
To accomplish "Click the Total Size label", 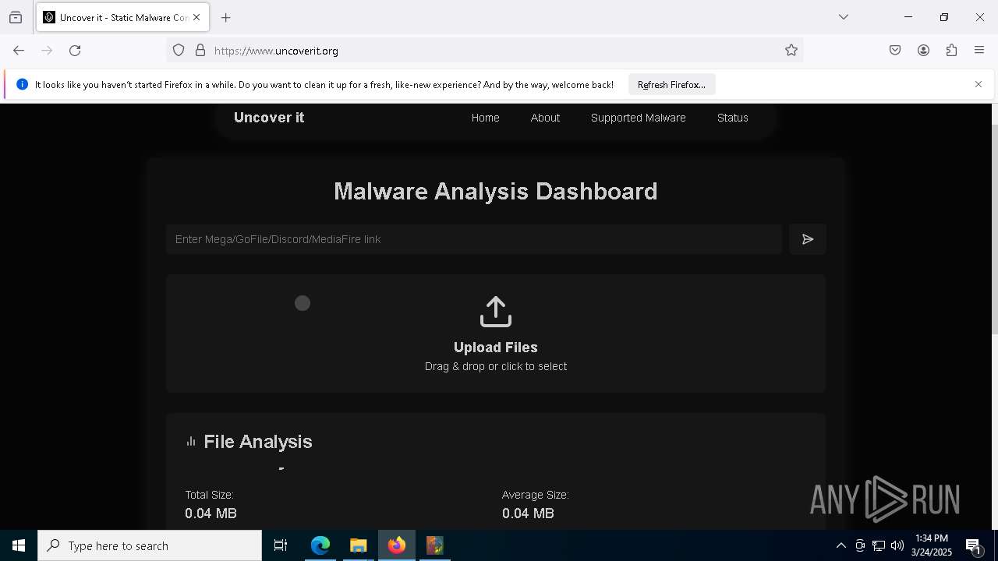I will click(210, 495).
